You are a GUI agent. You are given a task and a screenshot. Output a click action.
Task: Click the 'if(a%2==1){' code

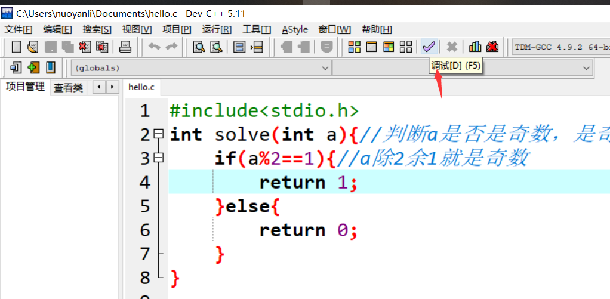(275, 158)
